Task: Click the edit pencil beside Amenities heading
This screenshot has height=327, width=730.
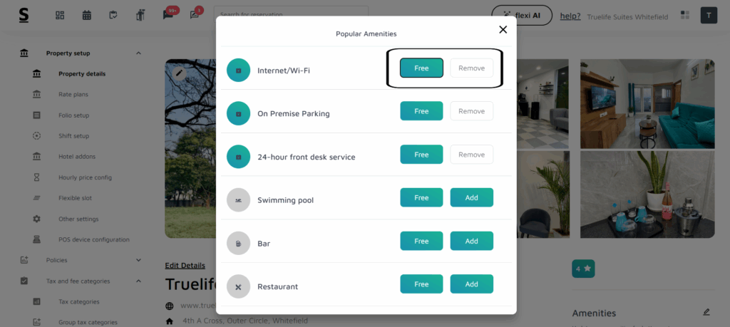Action: 706,312
